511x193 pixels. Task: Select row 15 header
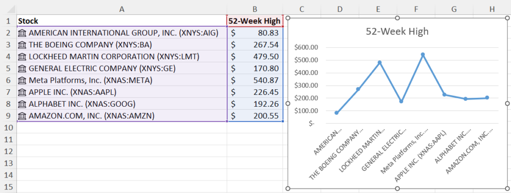[x=8, y=187]
